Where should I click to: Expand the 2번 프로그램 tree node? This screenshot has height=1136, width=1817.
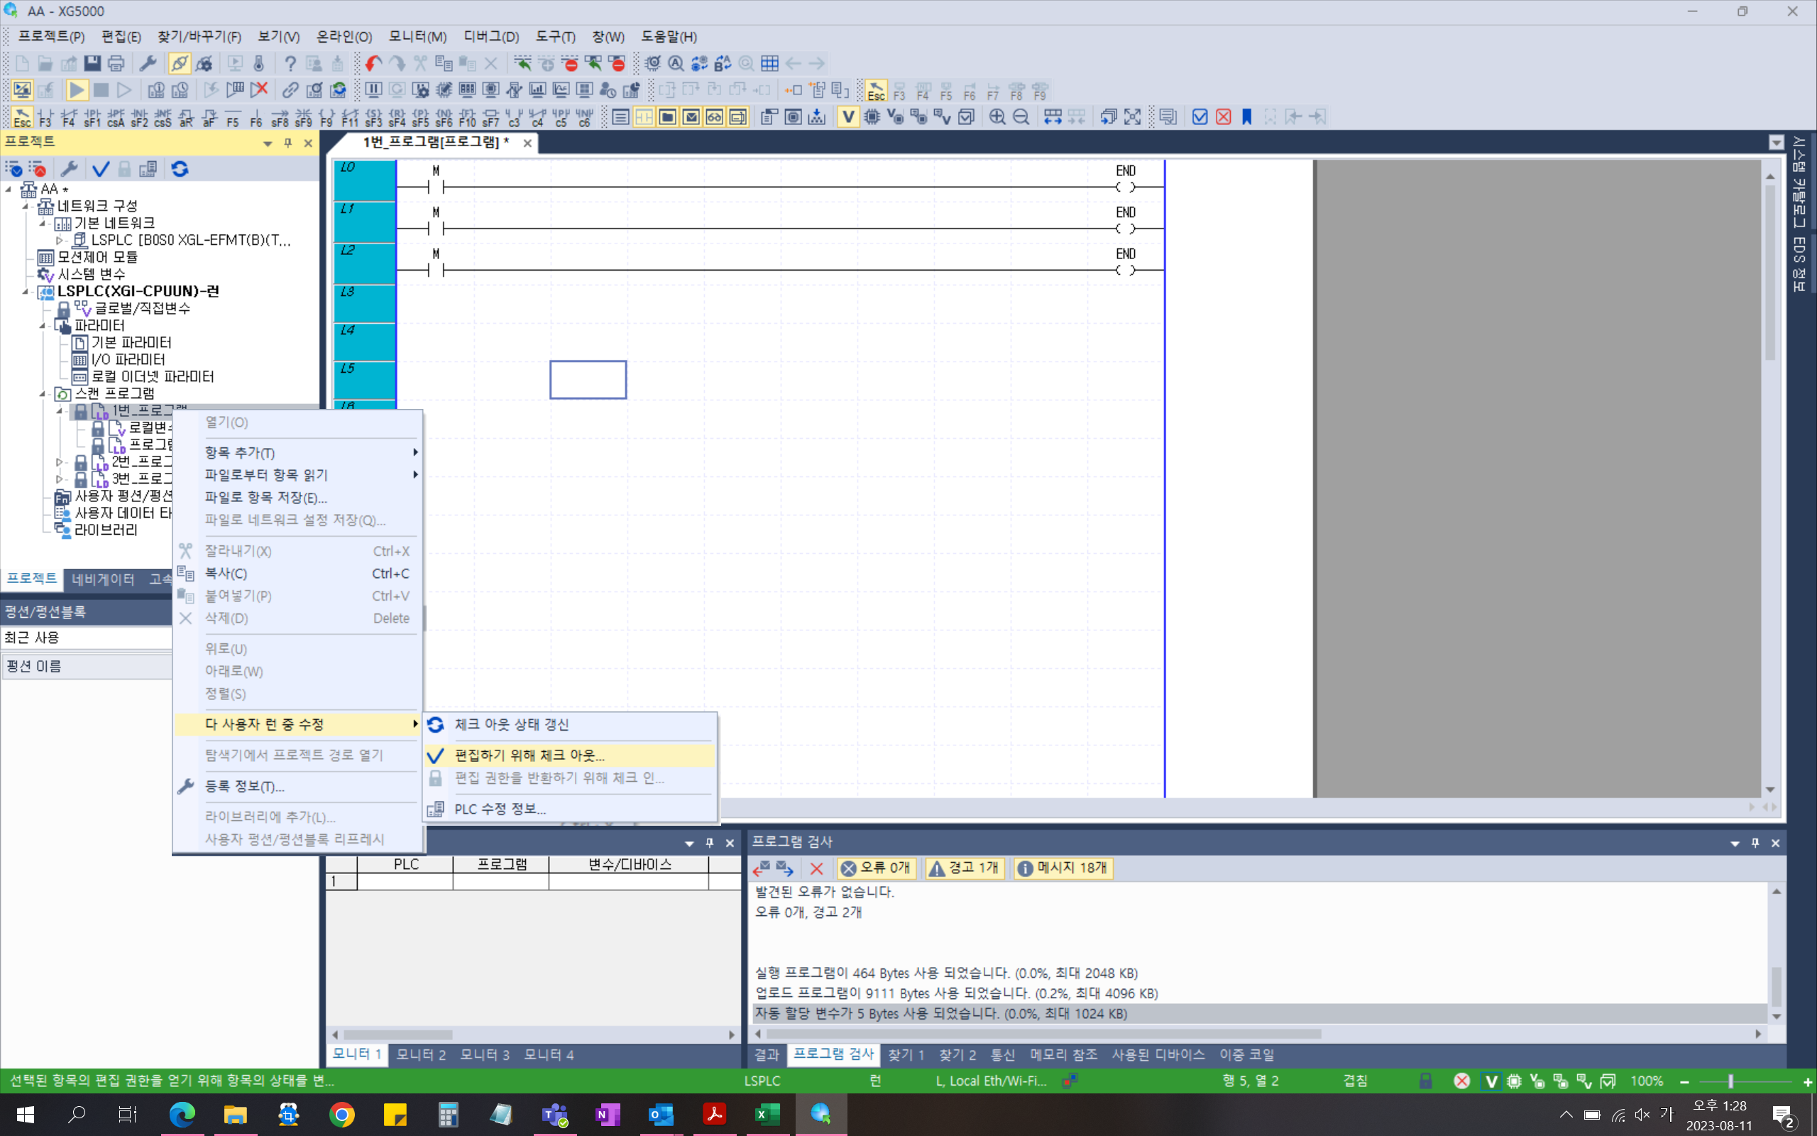click(60, 461)
